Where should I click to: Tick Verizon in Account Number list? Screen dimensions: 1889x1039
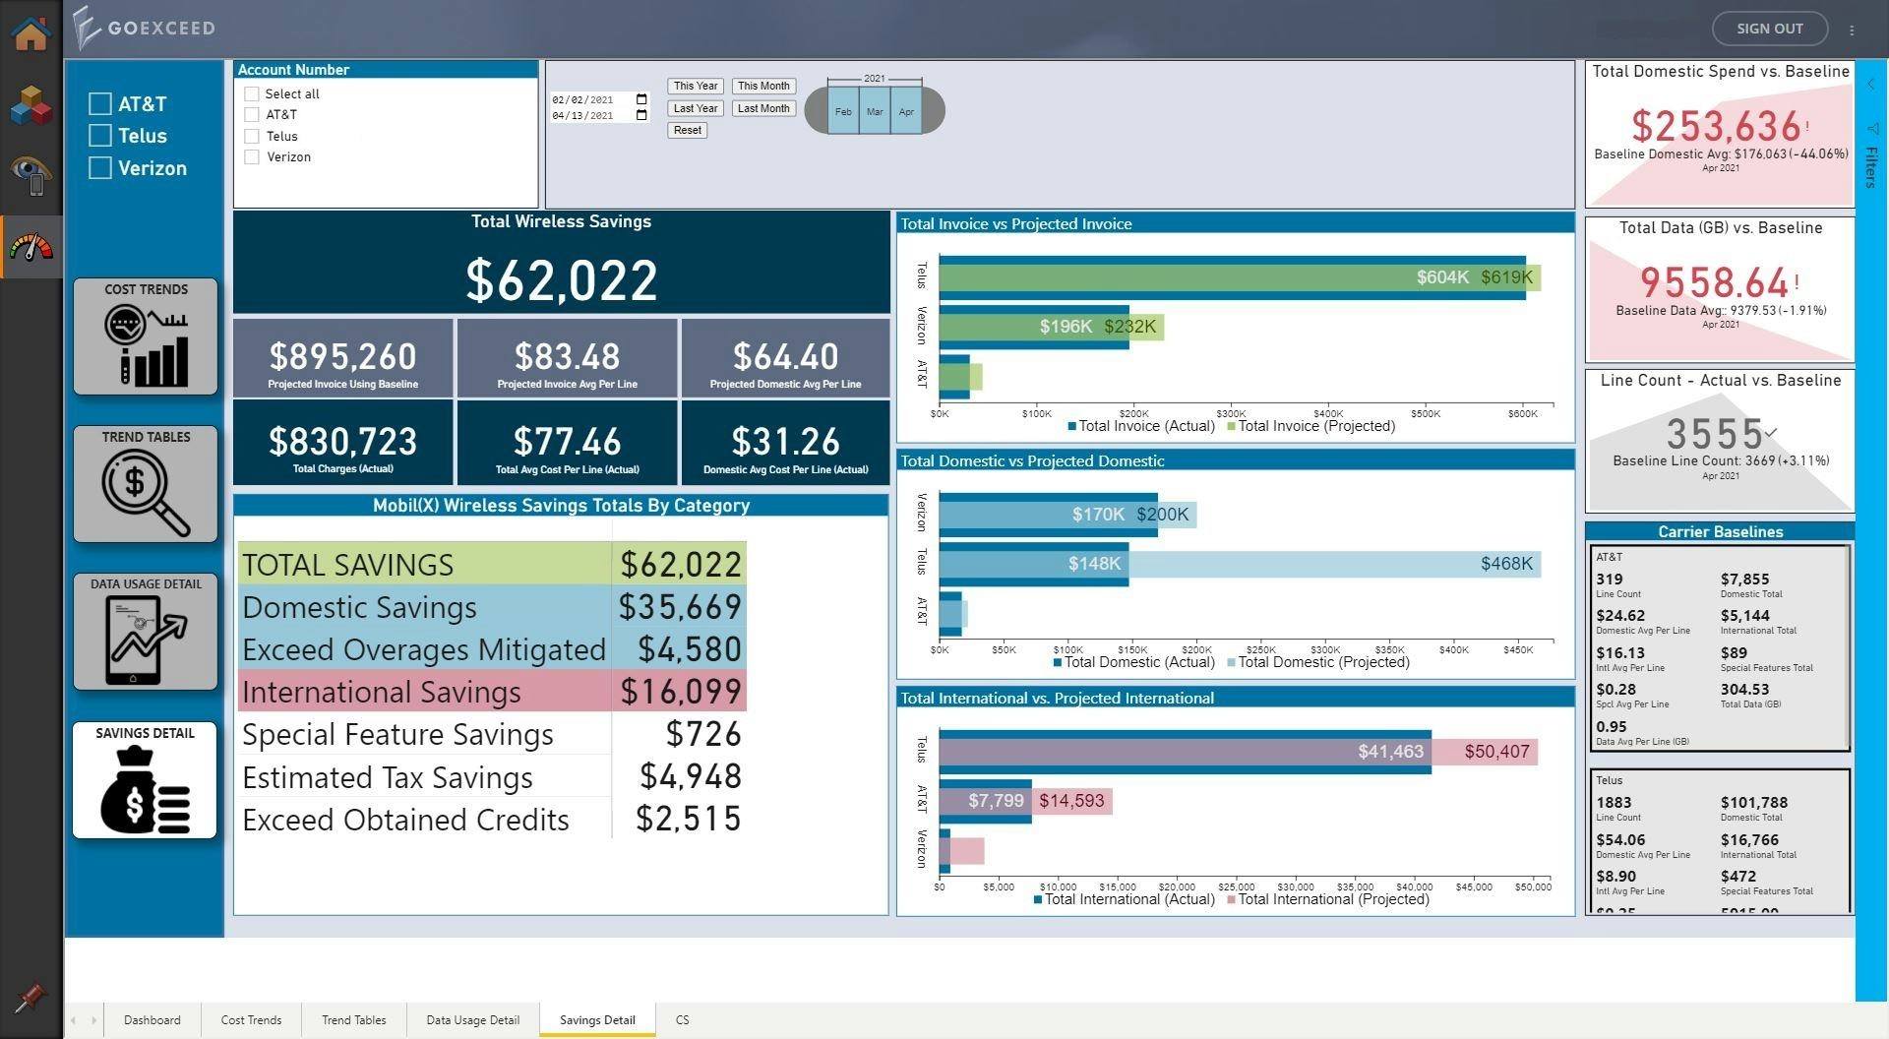pyautogui.click(x=252, y=156)
